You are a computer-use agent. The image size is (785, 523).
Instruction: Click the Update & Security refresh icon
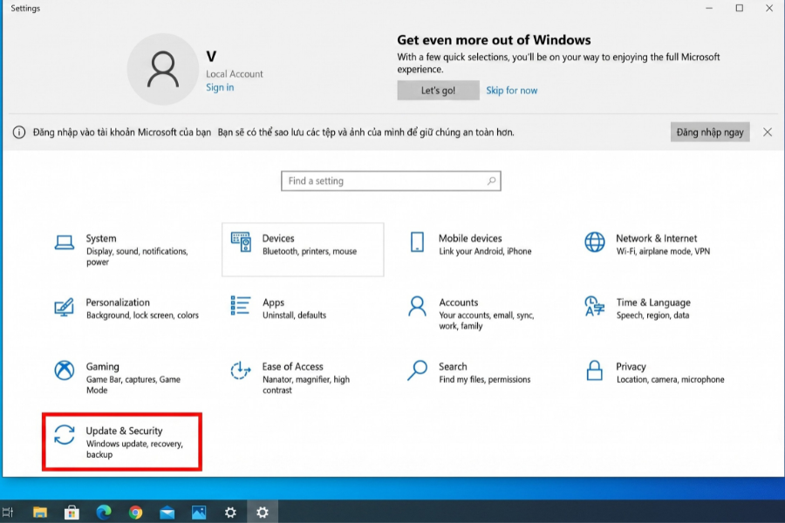coord(64,434)
